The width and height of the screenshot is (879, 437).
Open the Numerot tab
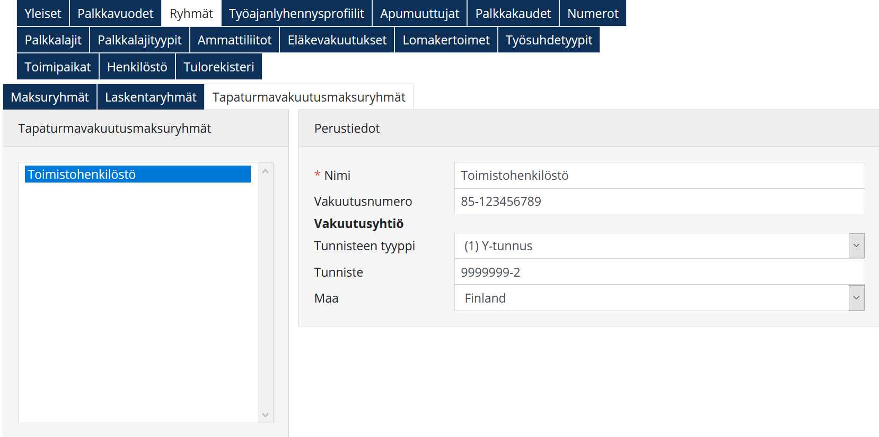pyautogui.click(x=593, y=13)
